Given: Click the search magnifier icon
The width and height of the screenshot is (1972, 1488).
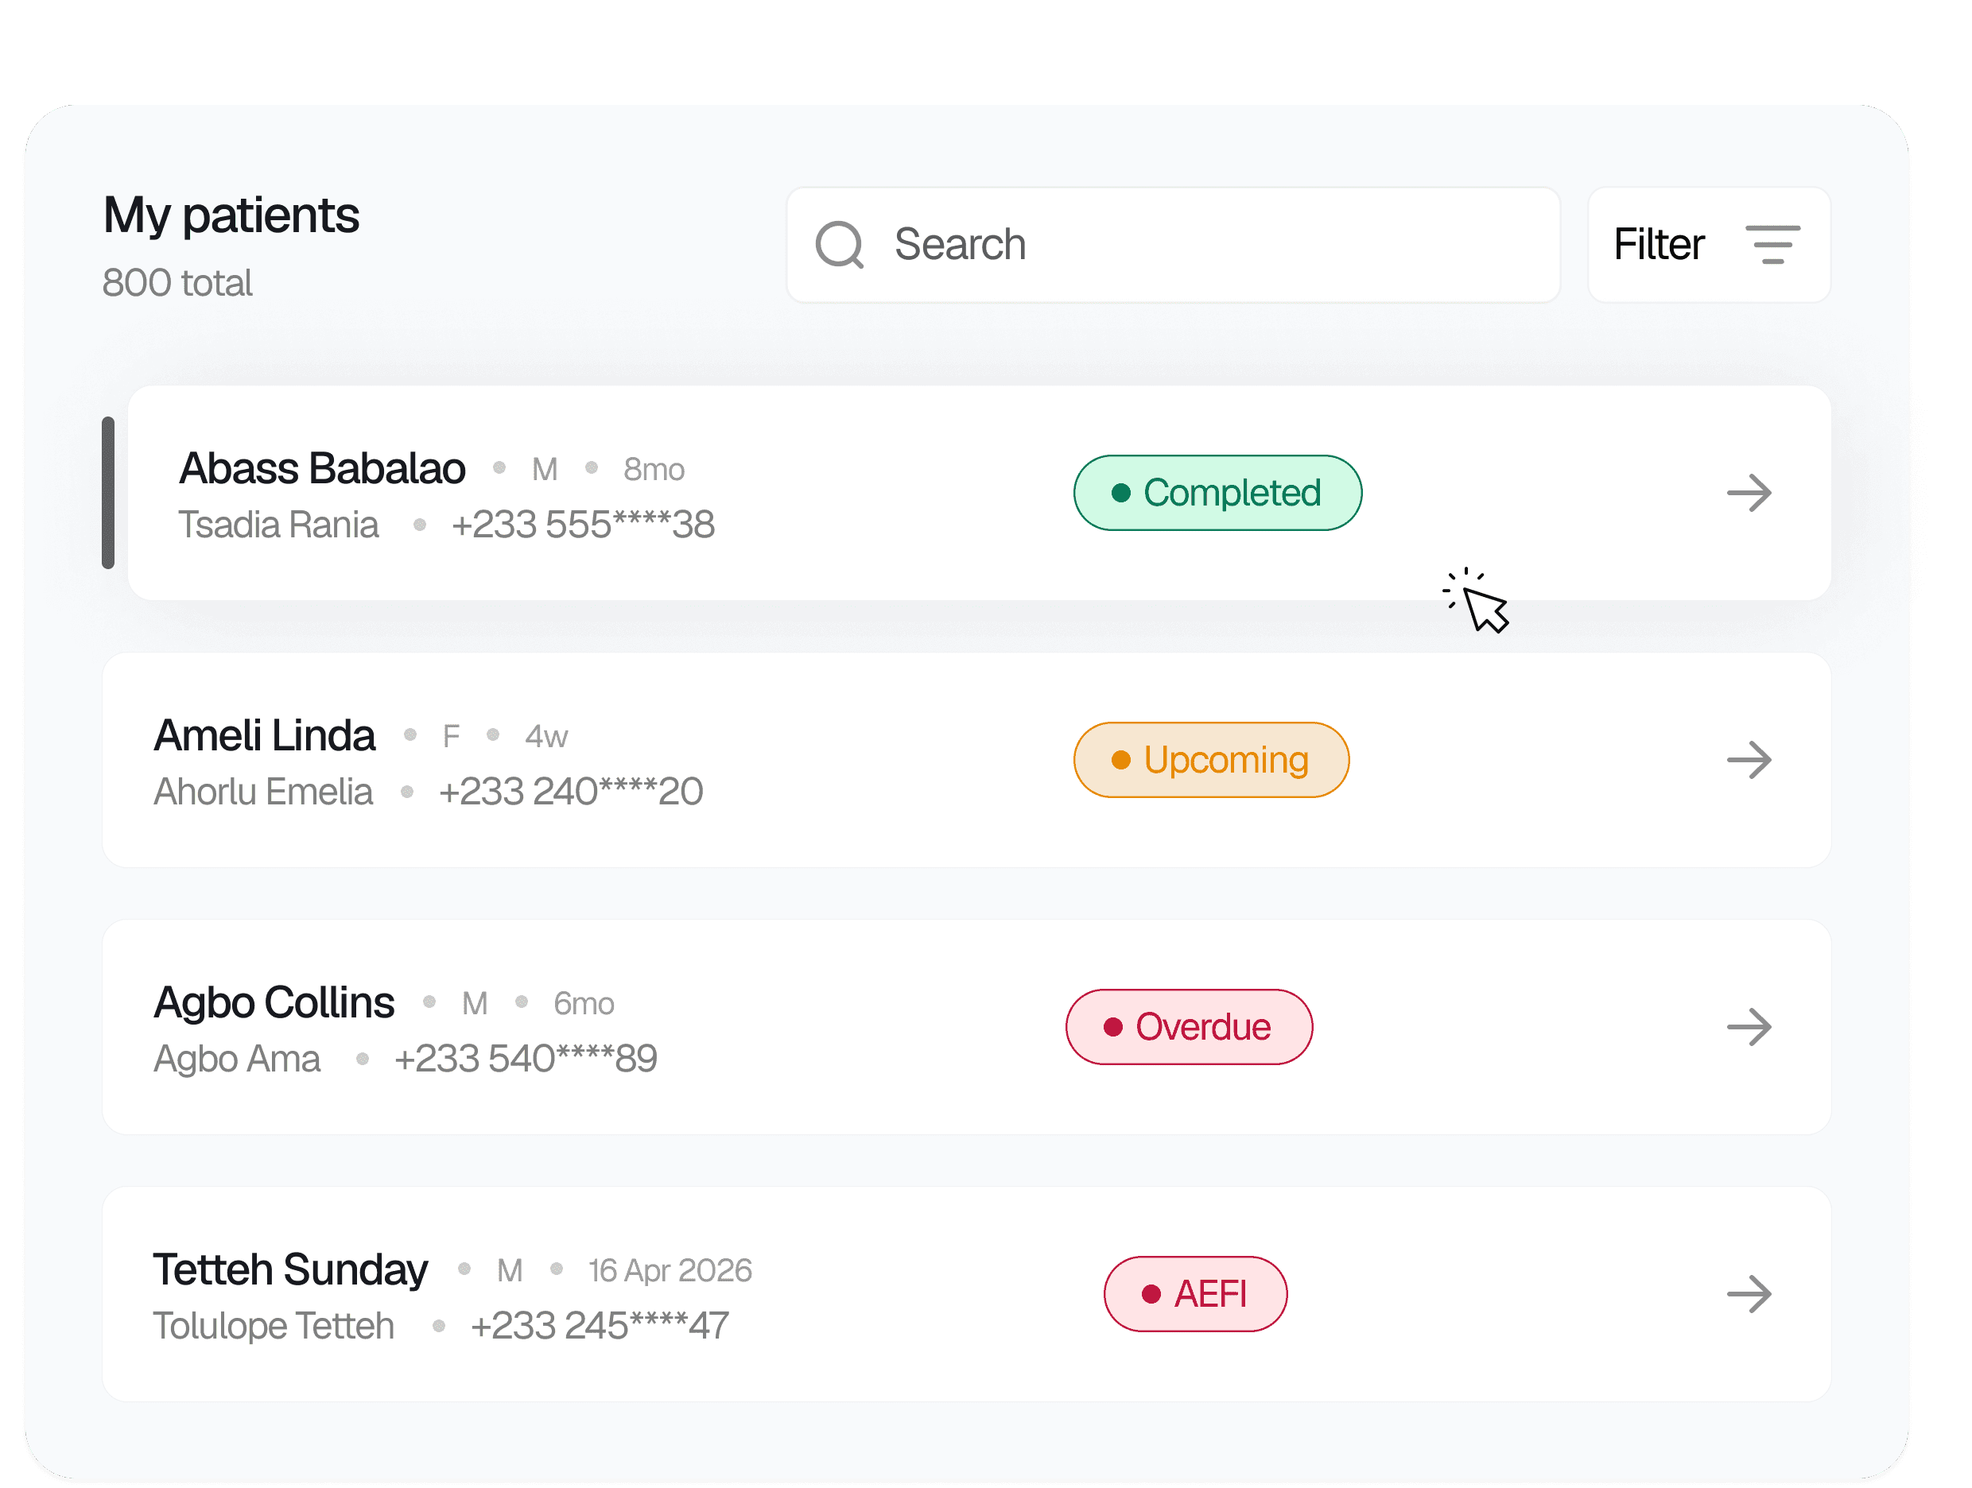Looking at the screenshot, I should pyautogui.click(x=839, y=244).
